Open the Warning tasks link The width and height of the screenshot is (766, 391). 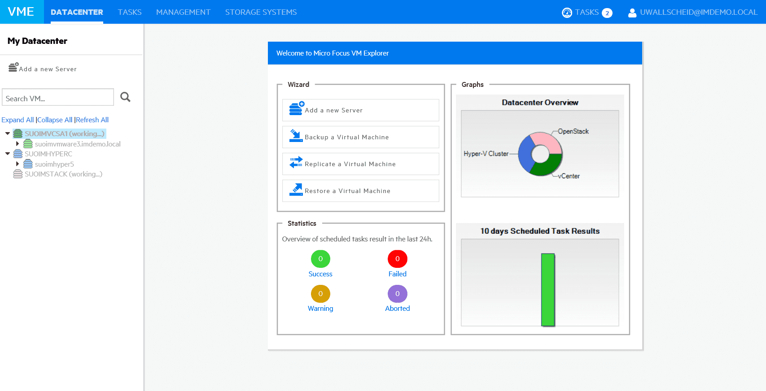click(320, 308)
